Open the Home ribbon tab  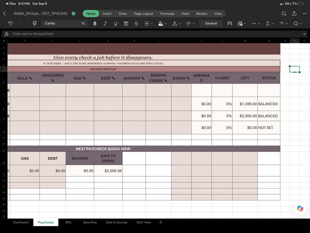click(91, 13)
